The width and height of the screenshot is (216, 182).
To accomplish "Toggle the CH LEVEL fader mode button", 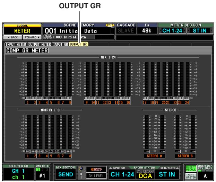I will (96, 176).
